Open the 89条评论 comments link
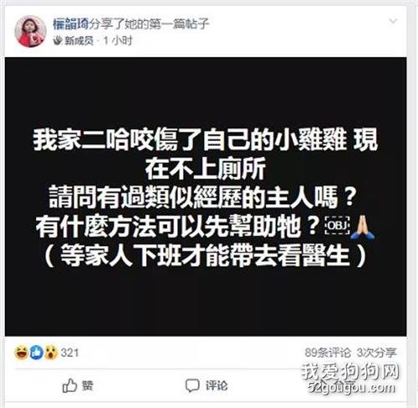The image size is (418, 408). (328, 353)
